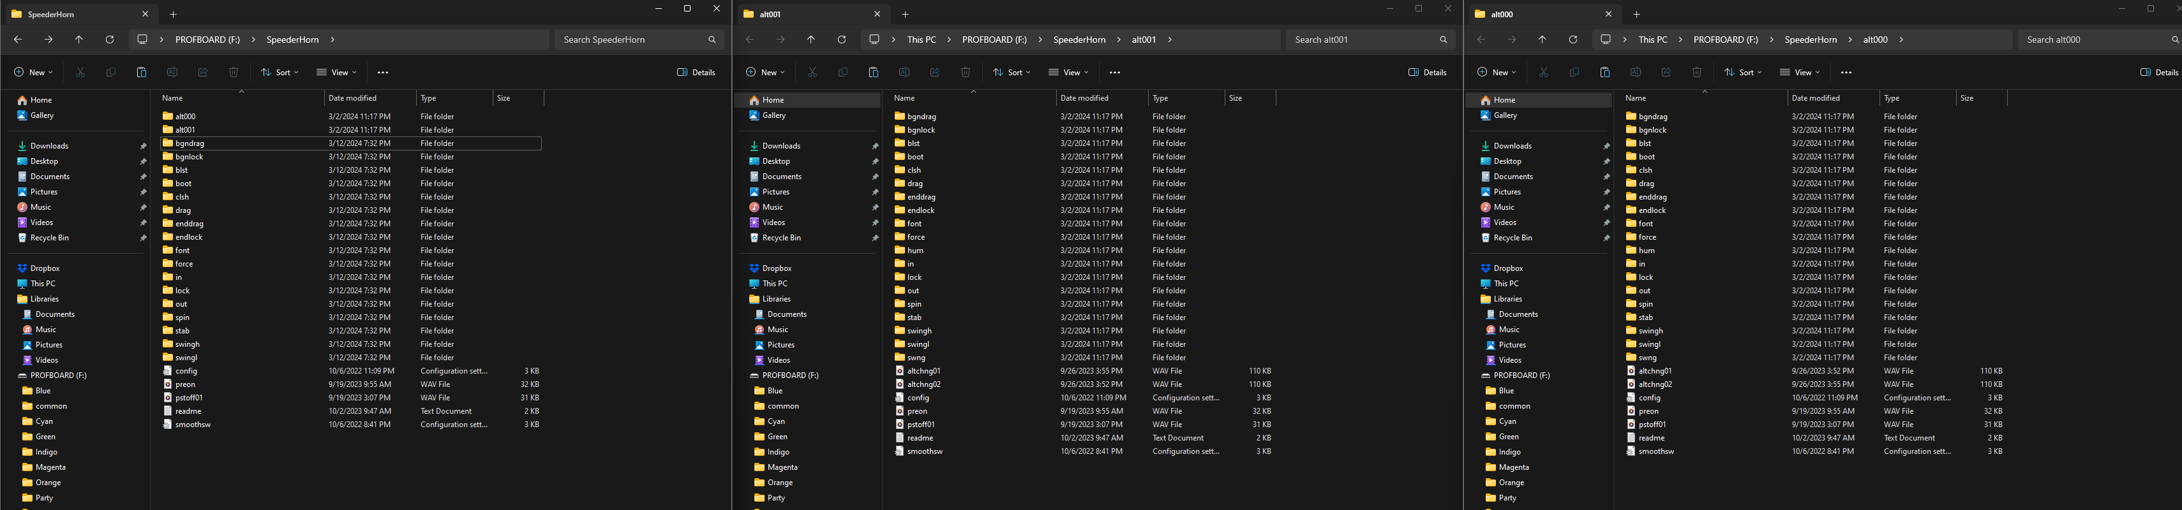Image resolution: width=2182 pixels, height=510 pixels.
Task: Add a new tab beside the alt000 tab
Action: point(1636,15)
